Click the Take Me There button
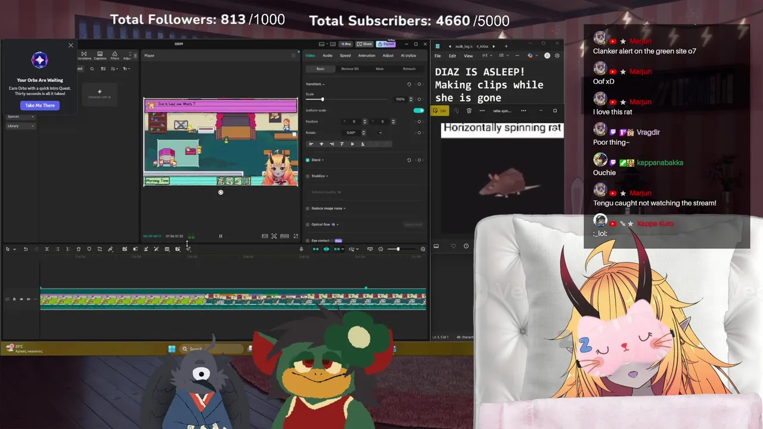Viewport: 763px width, 429px height. pos(40,105)
